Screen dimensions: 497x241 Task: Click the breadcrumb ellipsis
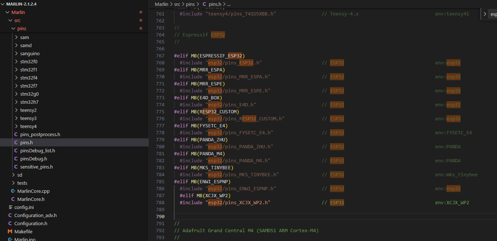(229, 4)
